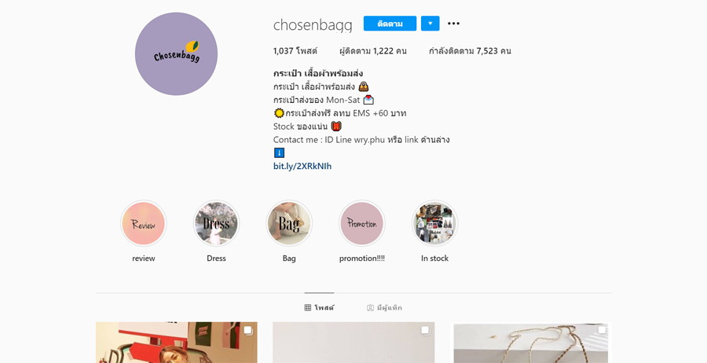Click the blue ติดตาม follow button

tap(390, 24)
